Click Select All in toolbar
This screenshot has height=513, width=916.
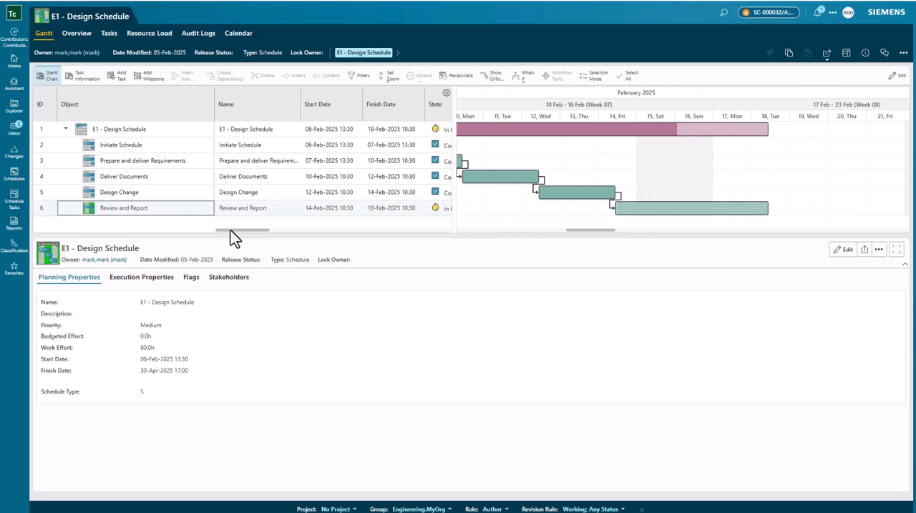[627, 75]
